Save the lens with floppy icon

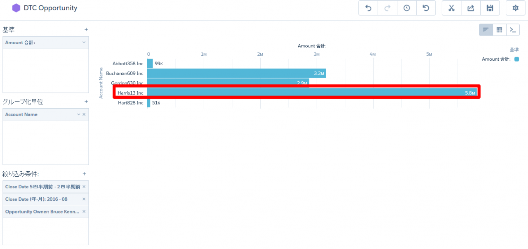pyautogui.click(x=490, y=8)
